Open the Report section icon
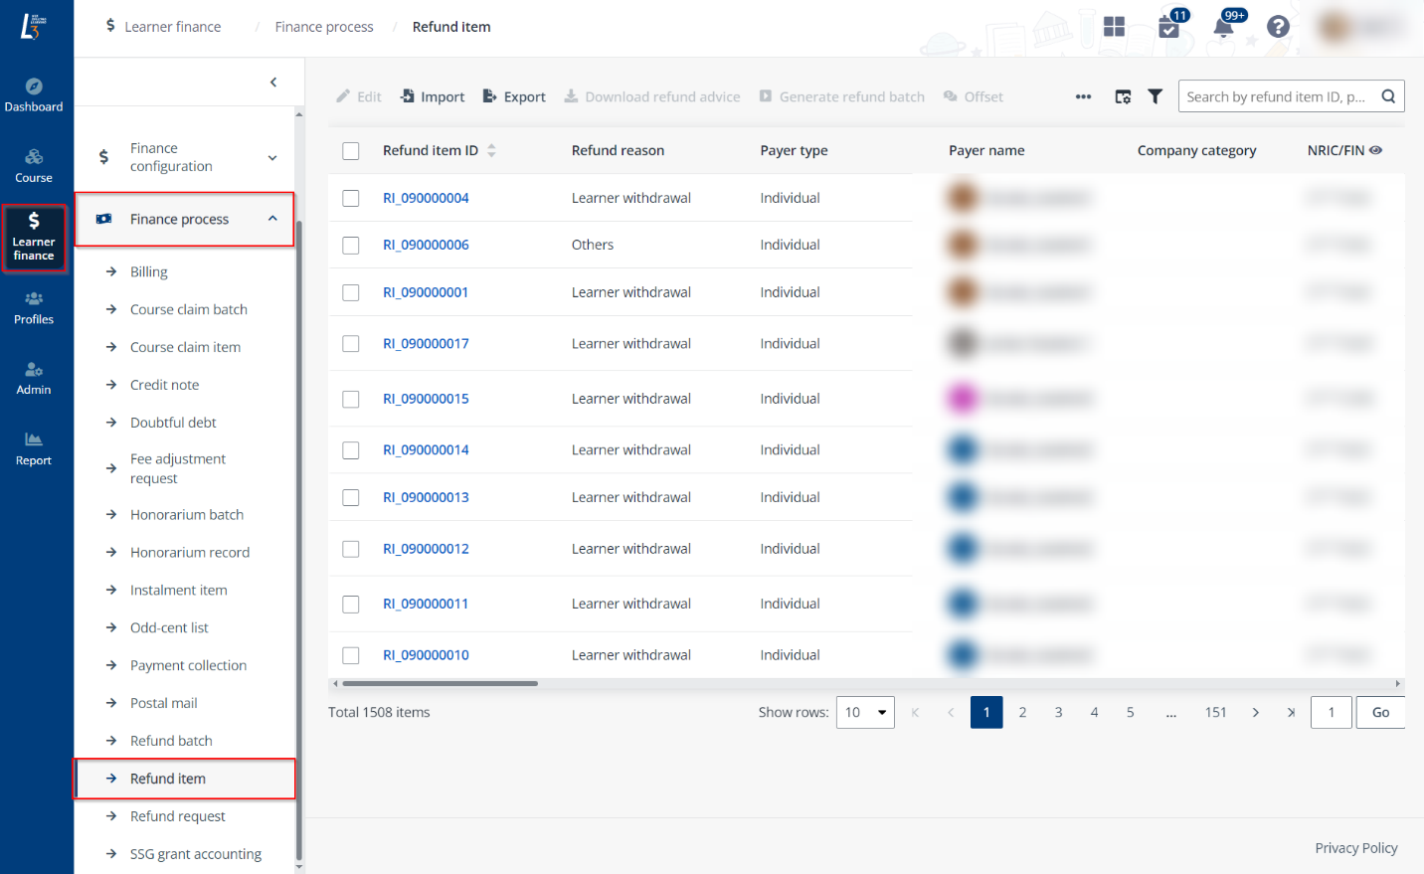Image resolution: width=1424 pixels, height=874 pixels. 34,448
